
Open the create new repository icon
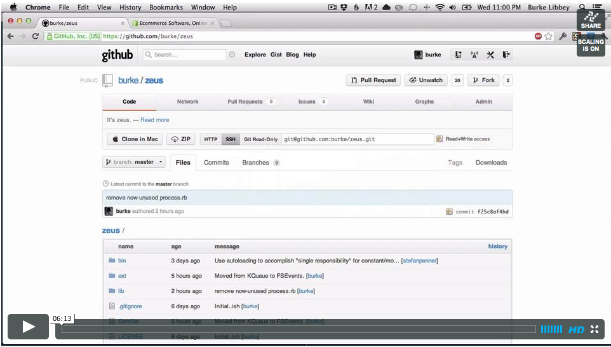click(x=459, y=55)
